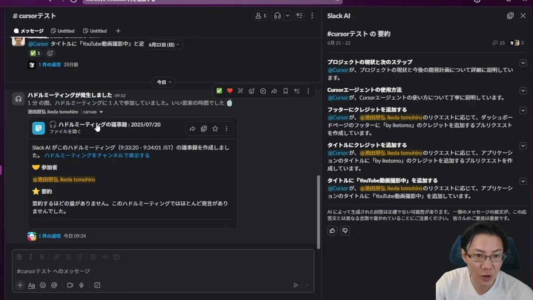Image resolution: width=533 pixels, height=300 pixels.
Task: Open emoji picker in message hover toolbar
Action: [x=251, y=91]
